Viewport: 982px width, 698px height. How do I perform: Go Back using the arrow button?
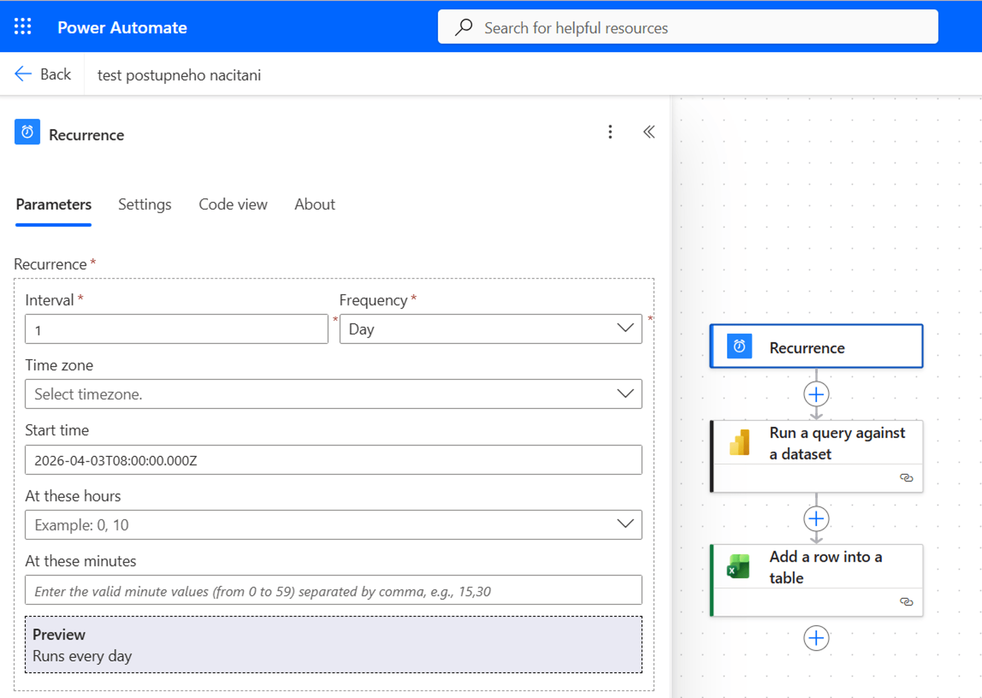coord(43,74)
